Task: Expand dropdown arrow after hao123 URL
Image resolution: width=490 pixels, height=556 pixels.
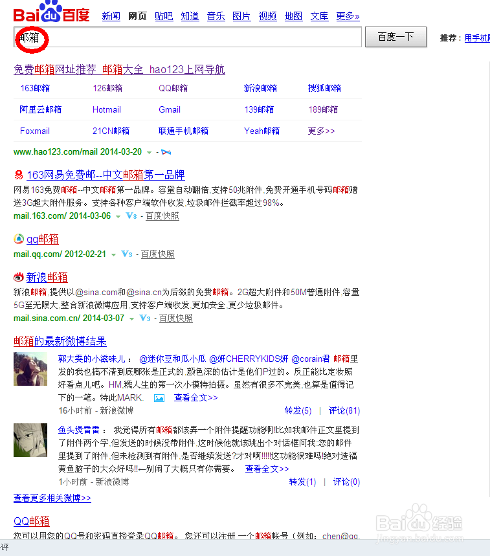Action: point(150,153)
